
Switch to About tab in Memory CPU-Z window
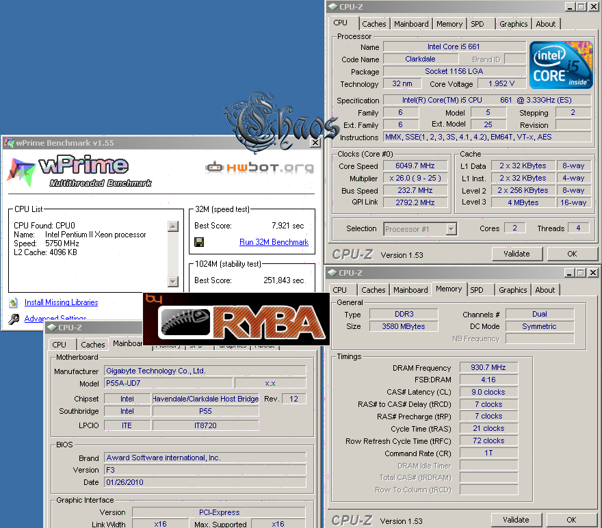point(545,290)
